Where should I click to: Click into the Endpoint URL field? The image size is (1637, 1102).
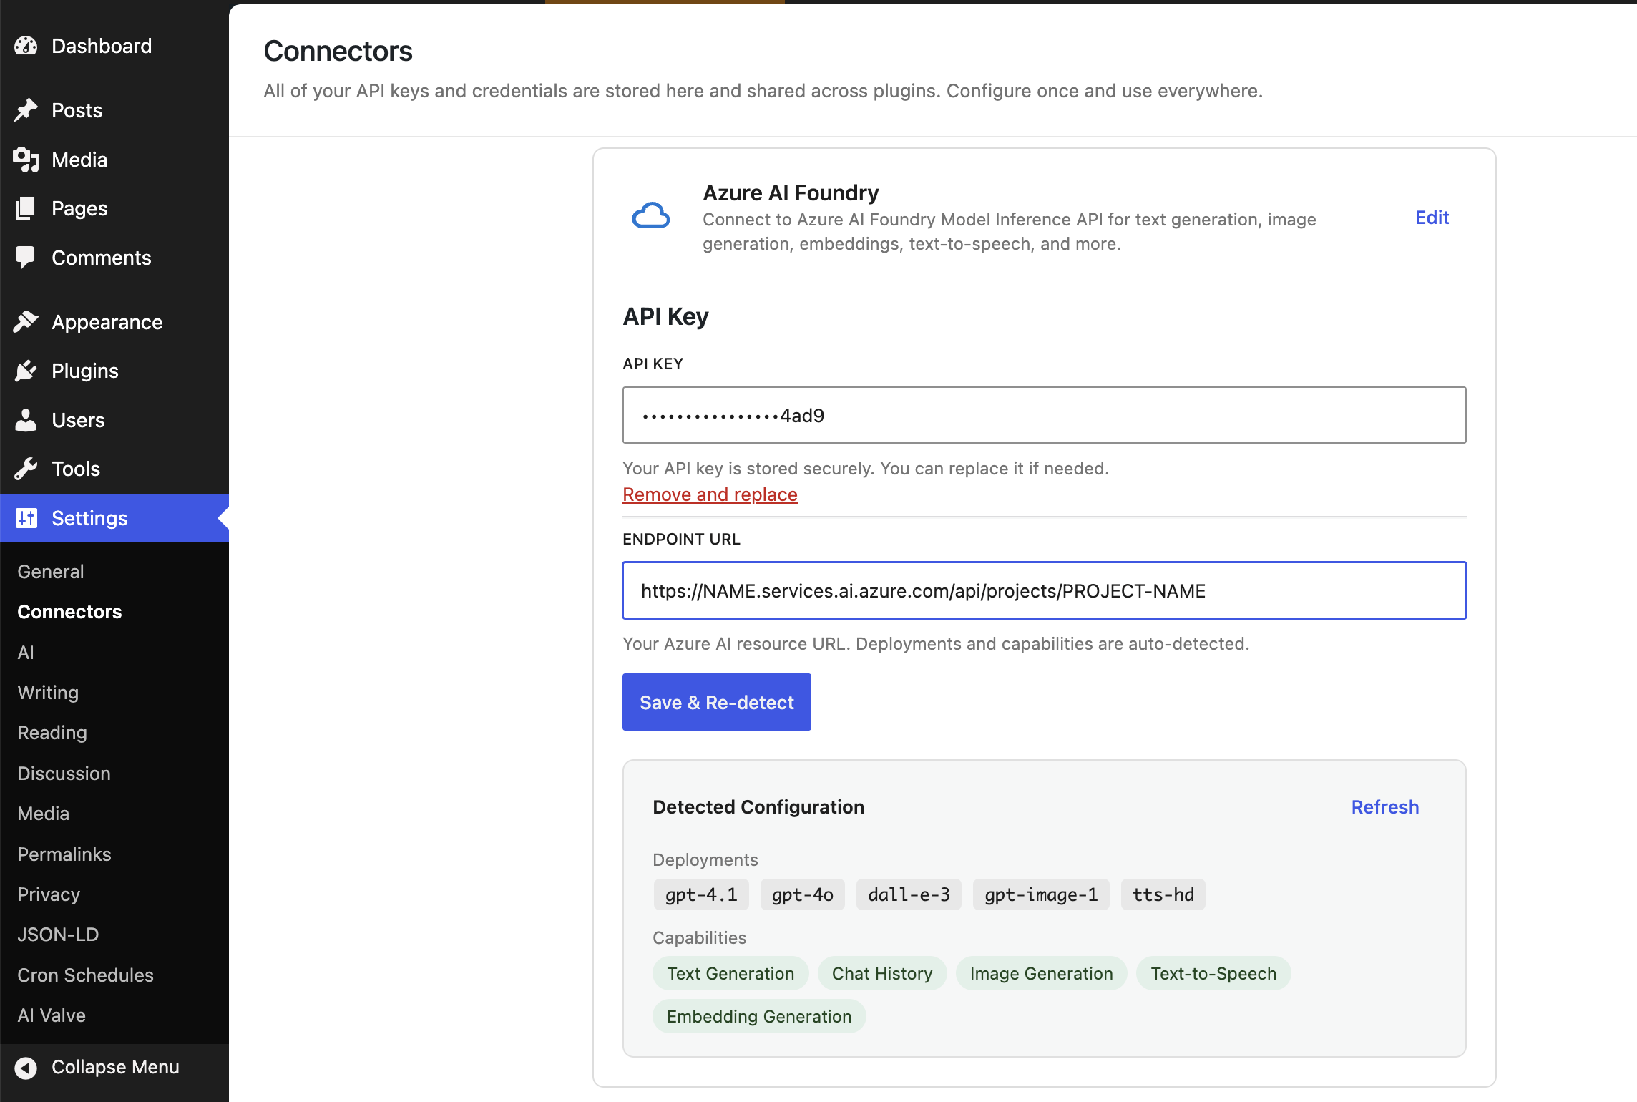pos(1044,590)
